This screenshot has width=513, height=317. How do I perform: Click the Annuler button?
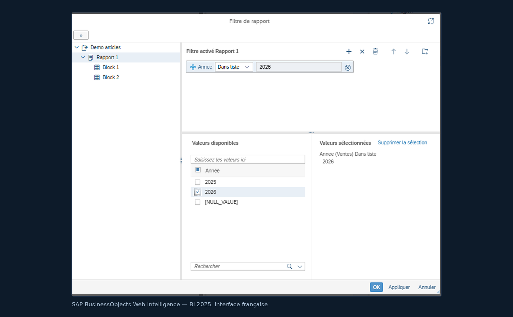tap(427, 287)
